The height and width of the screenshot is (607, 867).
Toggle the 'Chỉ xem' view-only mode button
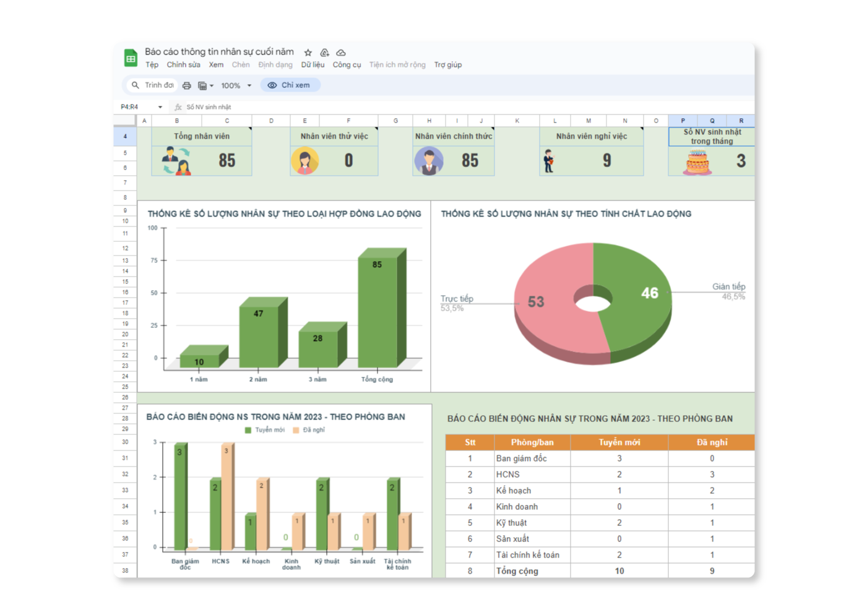pos(290,85)
